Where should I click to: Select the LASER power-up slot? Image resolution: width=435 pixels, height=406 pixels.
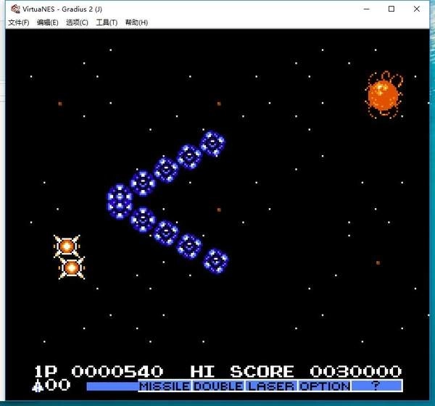[x=271, y=386]
